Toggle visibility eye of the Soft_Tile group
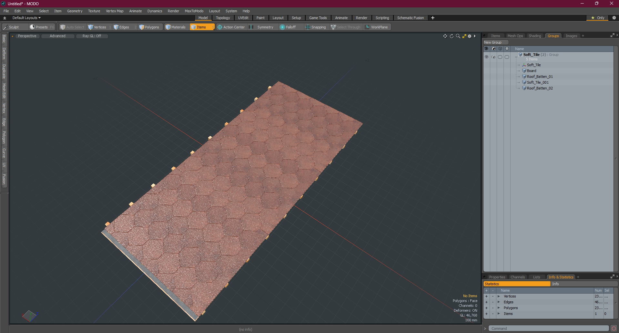619x333 pixels. click(x=486, y=57)
